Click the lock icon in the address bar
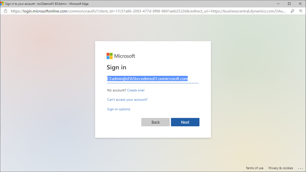This screenshot has height=172, width=306. click(5, 11)
